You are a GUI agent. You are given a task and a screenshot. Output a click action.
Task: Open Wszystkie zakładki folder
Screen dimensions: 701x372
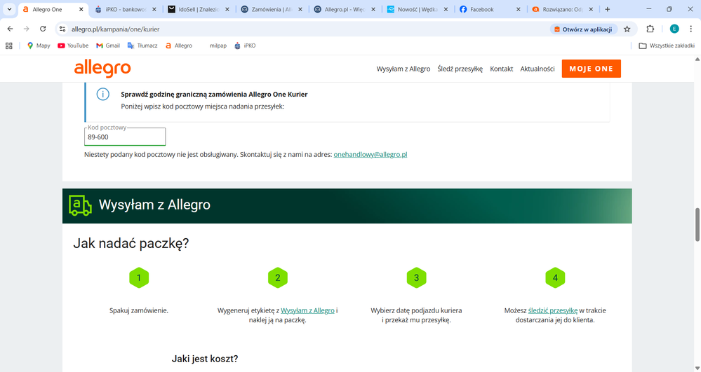coord(667,46)
